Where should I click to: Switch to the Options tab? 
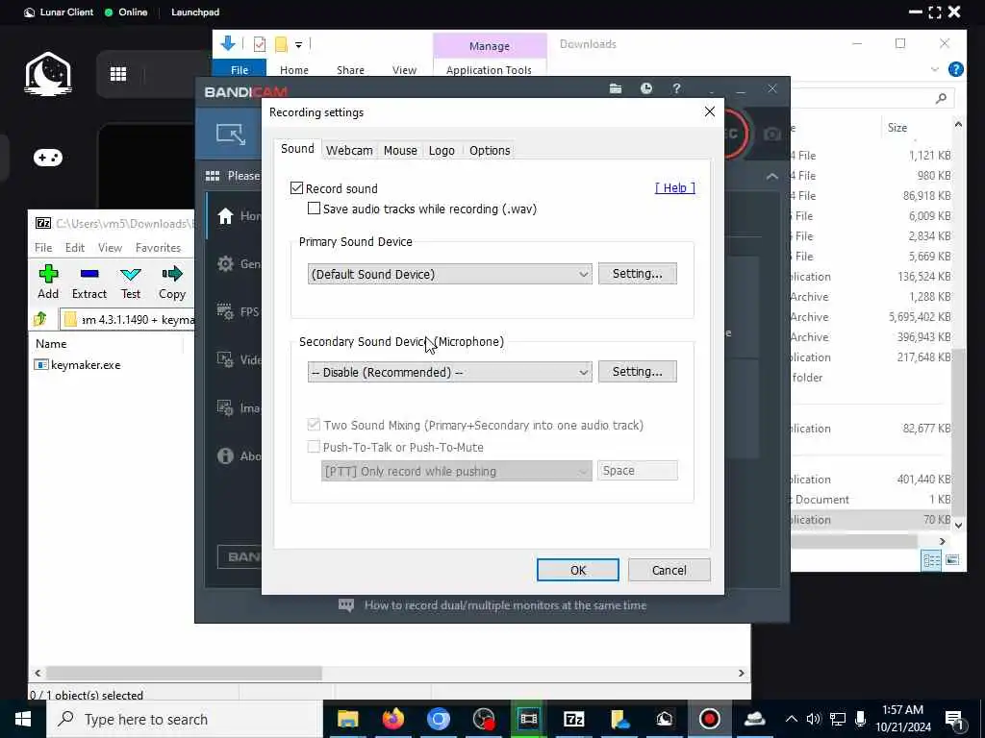490,151
